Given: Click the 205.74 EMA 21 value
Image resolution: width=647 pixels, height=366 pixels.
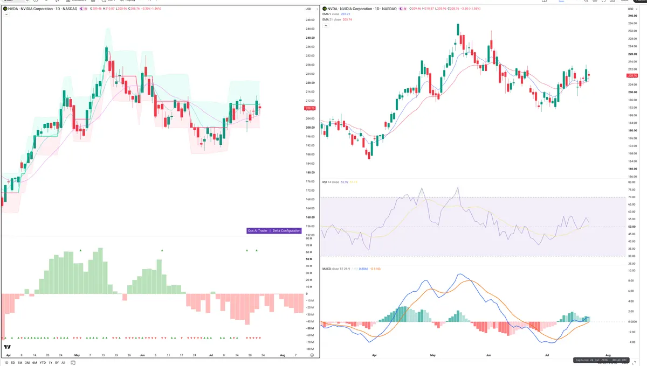Looking at the screenshot, I should pyautogui.click(x=347, y=19).
